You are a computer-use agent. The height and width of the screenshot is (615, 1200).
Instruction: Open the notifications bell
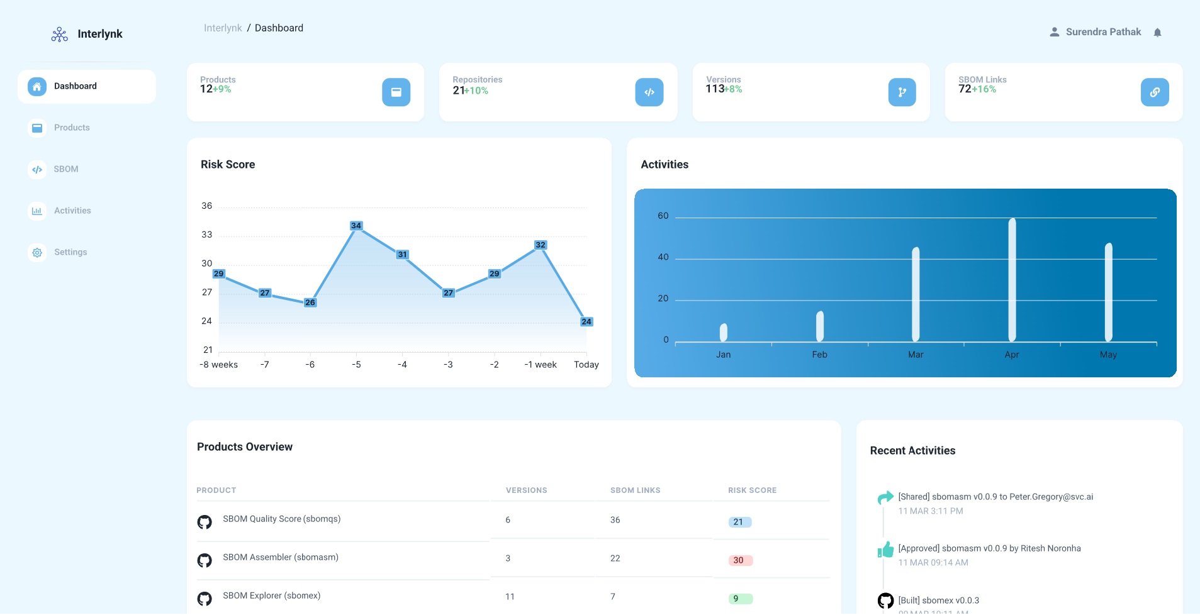[x=1157, y=33]
